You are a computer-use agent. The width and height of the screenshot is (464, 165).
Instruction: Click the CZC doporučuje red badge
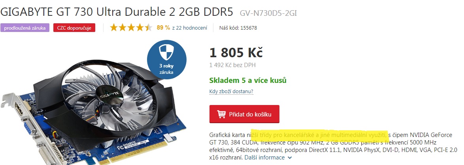[x=74, y=28]
